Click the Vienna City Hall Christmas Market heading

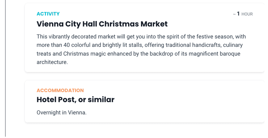coord(102,24)
